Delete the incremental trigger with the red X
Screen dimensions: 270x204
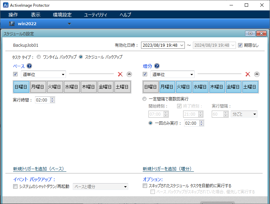(248, 74)
